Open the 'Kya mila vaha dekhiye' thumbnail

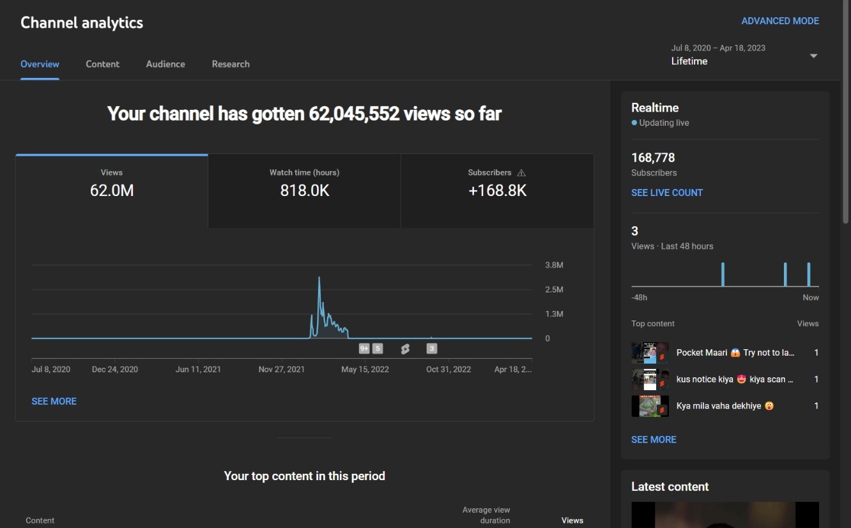650,406
